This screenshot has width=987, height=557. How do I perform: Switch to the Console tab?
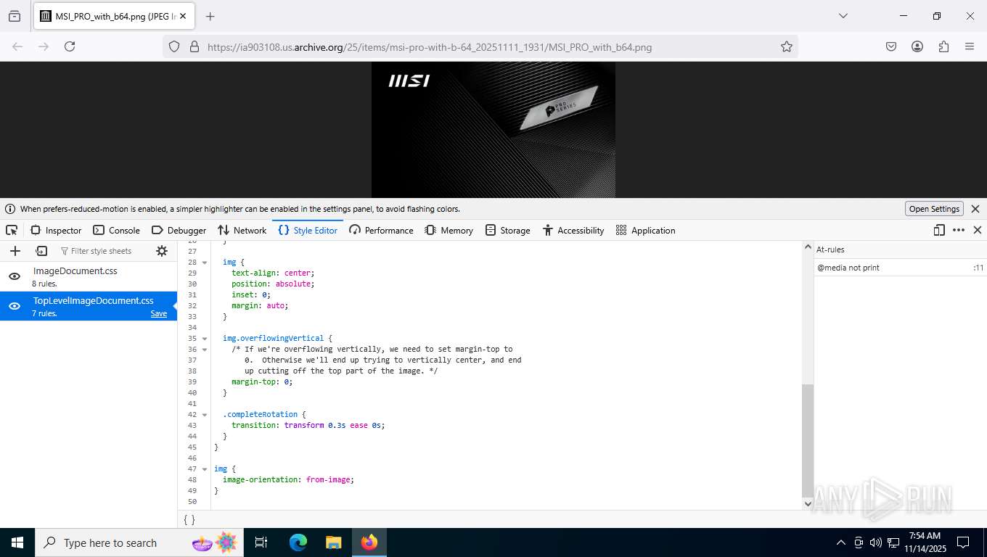tap(116, 230)
